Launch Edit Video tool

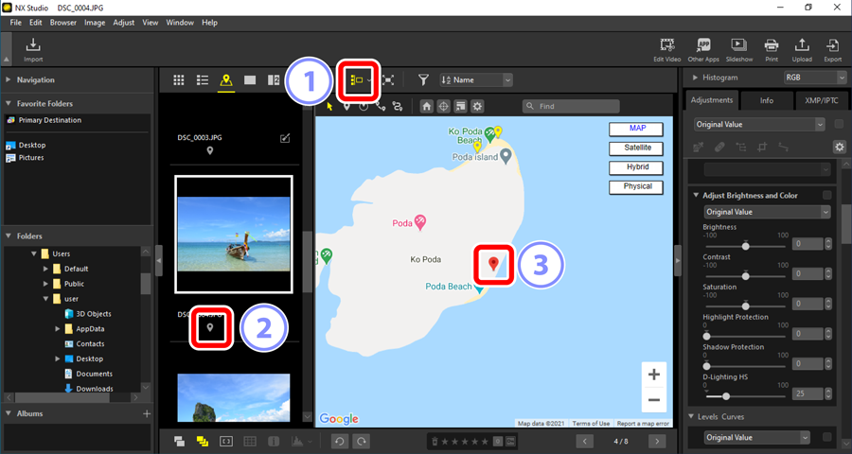(x=666, y=50)
